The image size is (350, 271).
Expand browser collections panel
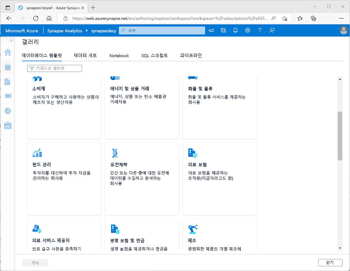(x=313, y=18)
